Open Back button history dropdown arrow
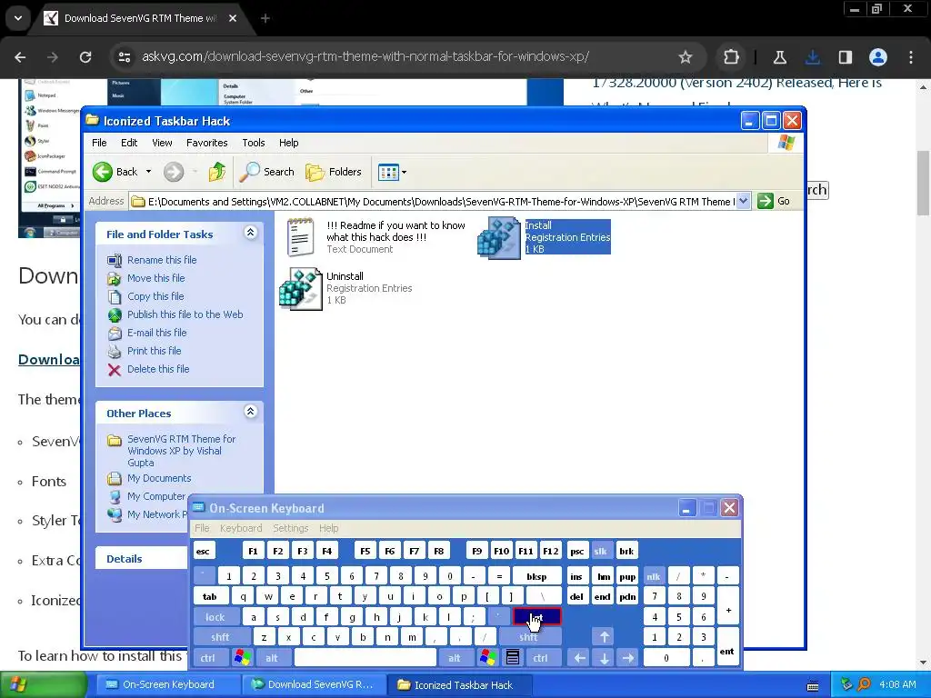The width and height of the screenshot is (931, 698). 148,172
